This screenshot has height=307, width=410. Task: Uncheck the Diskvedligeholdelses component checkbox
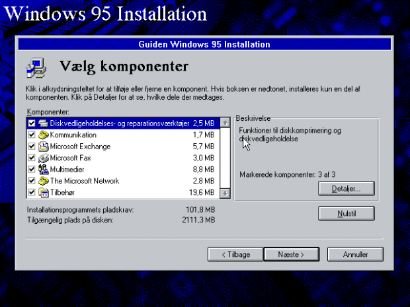click(32, 123)
